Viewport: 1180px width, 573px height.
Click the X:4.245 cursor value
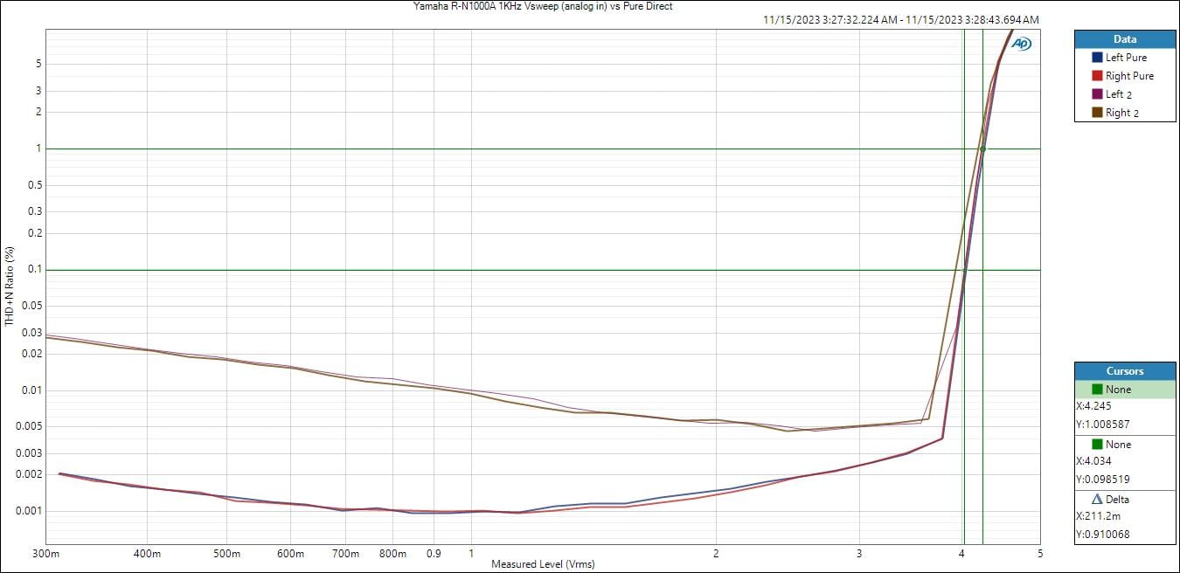1093,406
